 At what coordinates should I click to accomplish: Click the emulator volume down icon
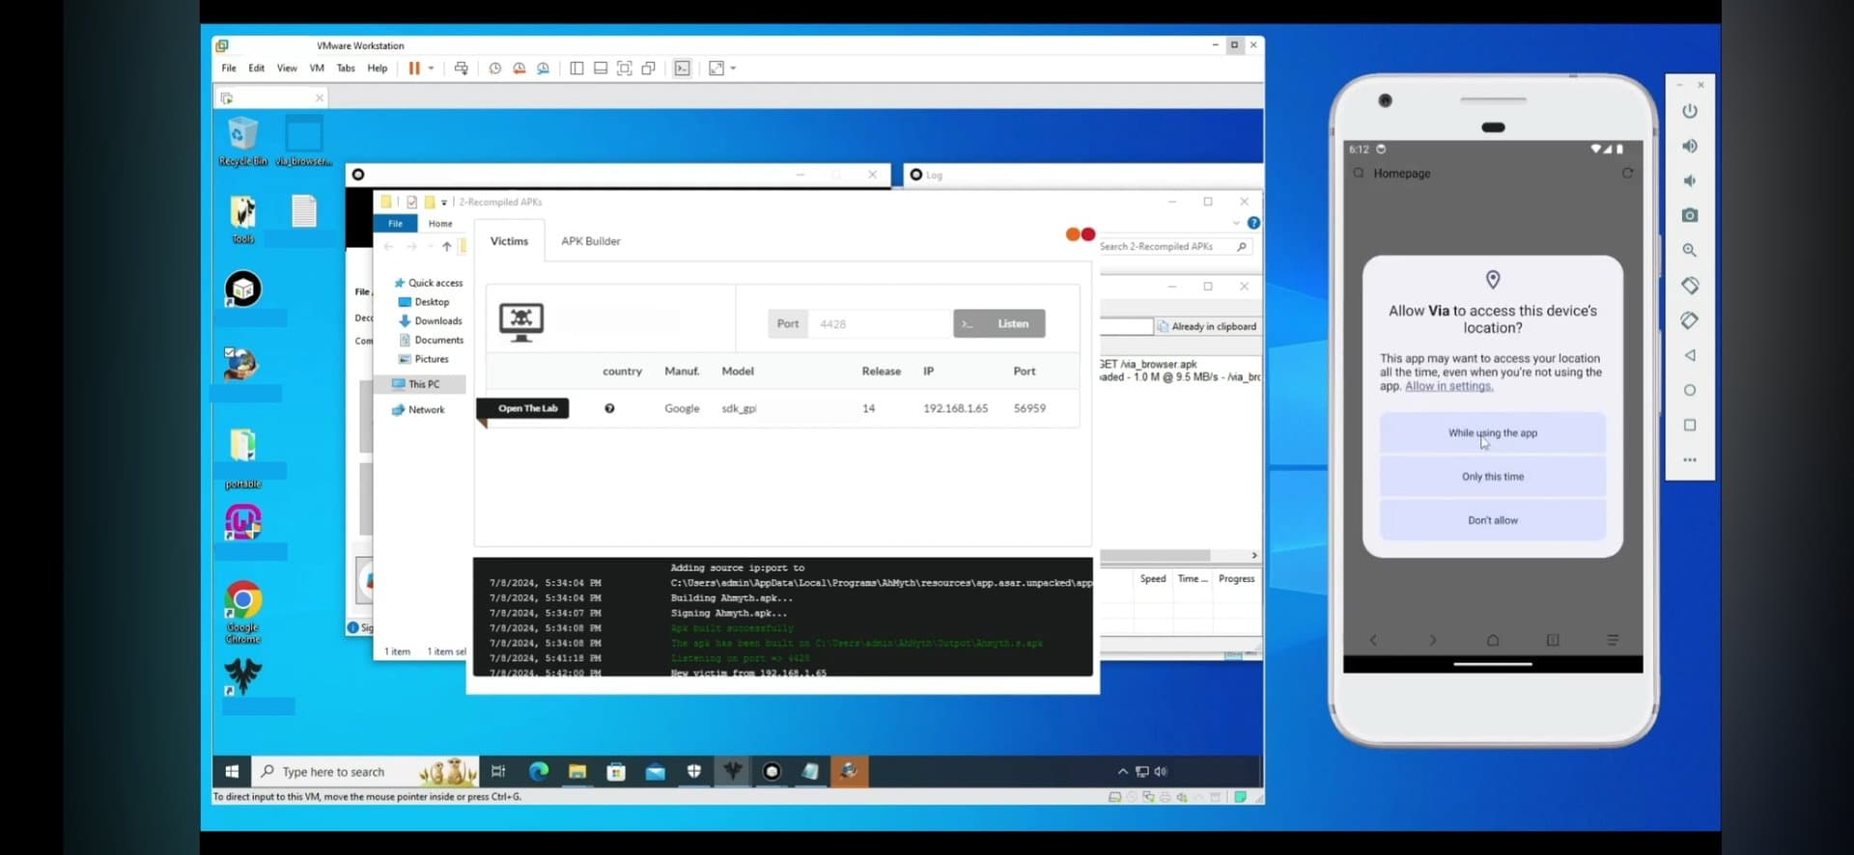click(x=1690, y=180)
